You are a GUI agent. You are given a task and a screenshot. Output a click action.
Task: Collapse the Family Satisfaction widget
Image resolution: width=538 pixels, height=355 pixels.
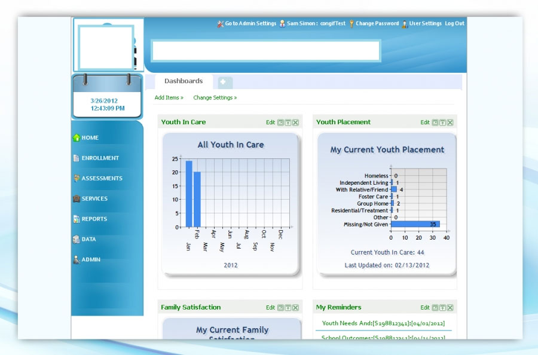pos(288,308)
